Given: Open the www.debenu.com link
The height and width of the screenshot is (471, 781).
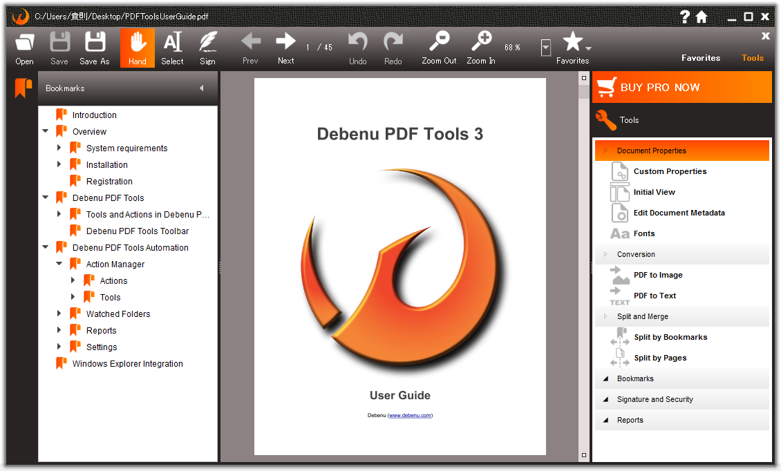Looking at the screenshot, I should pyautogui.click(x=410, y=416).
